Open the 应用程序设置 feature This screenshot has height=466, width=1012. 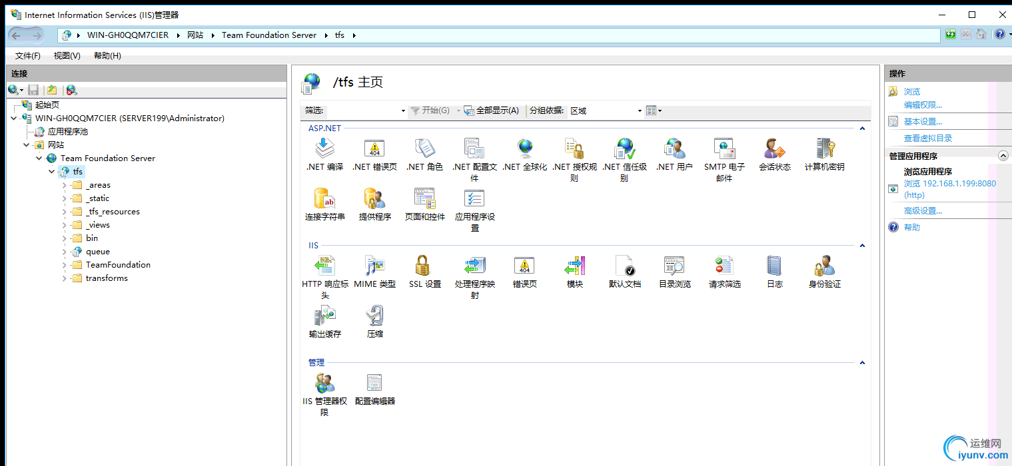474,210
